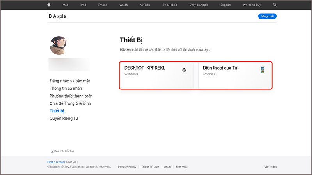The height and width of the screenshot is (175, 312).
Task: Open the TV & Home menu
Action: (x=170, y=5)
